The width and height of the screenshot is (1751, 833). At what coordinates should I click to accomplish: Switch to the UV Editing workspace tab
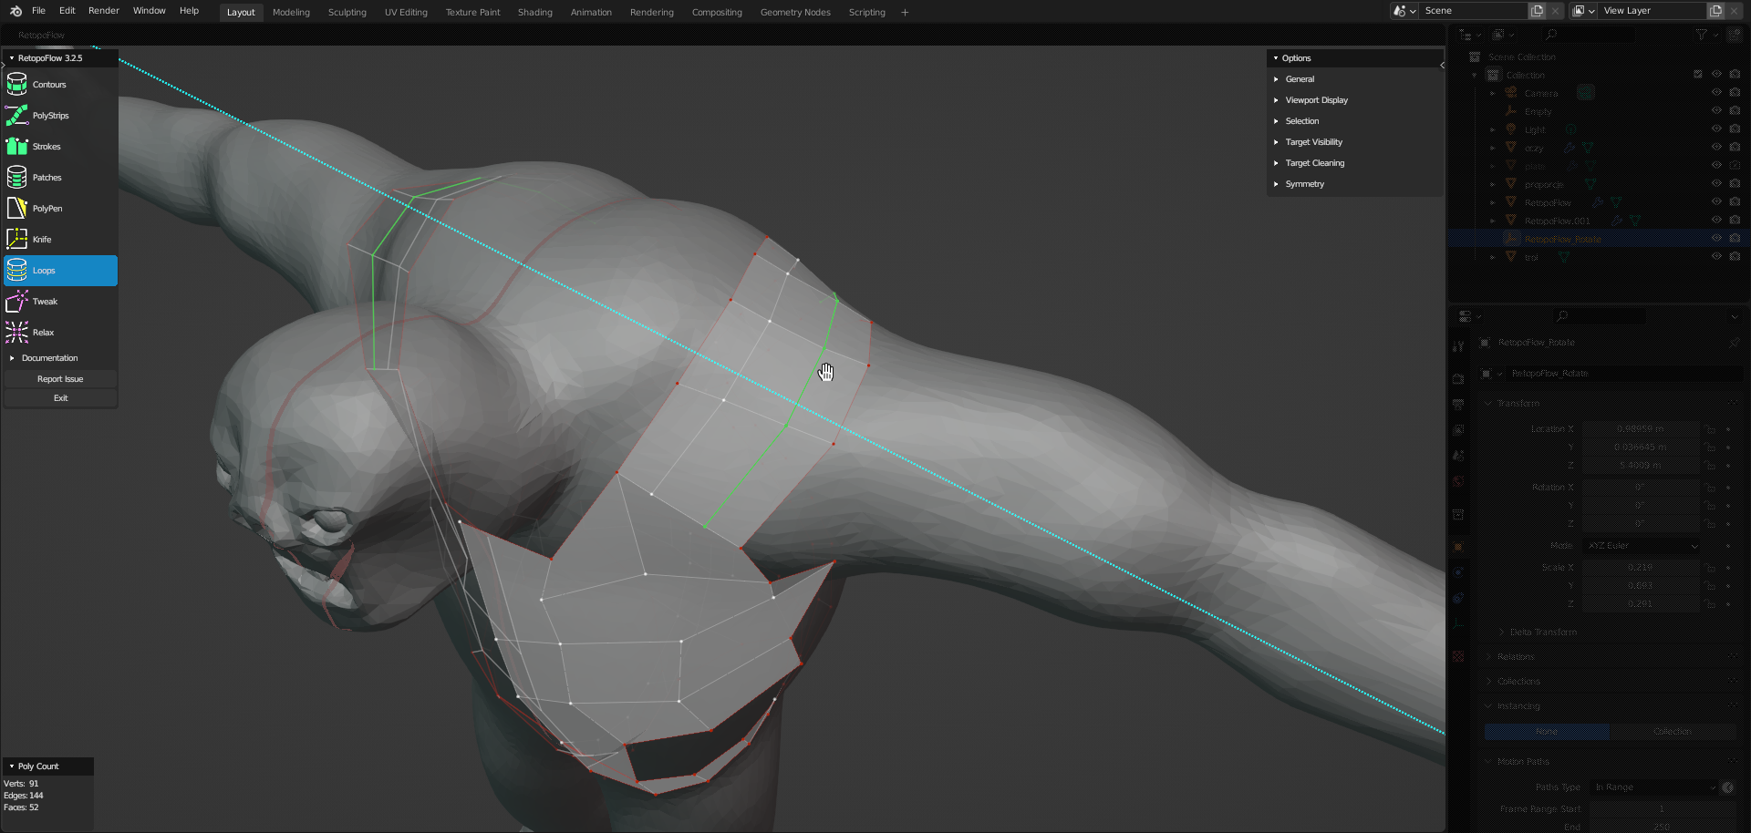406,13
